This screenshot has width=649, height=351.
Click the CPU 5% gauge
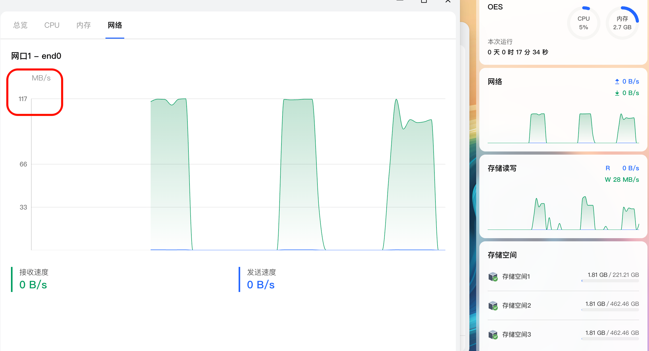(583, 23)
